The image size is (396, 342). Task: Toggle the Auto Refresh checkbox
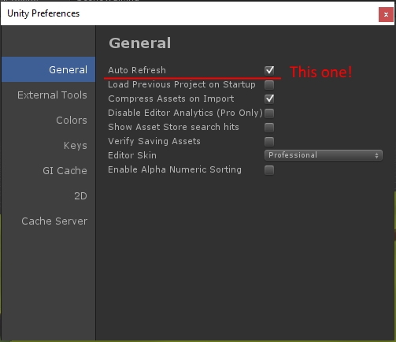269,70
